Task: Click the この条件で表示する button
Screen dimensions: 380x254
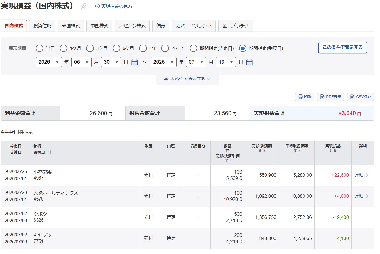Action: click(x=343, y=48)
